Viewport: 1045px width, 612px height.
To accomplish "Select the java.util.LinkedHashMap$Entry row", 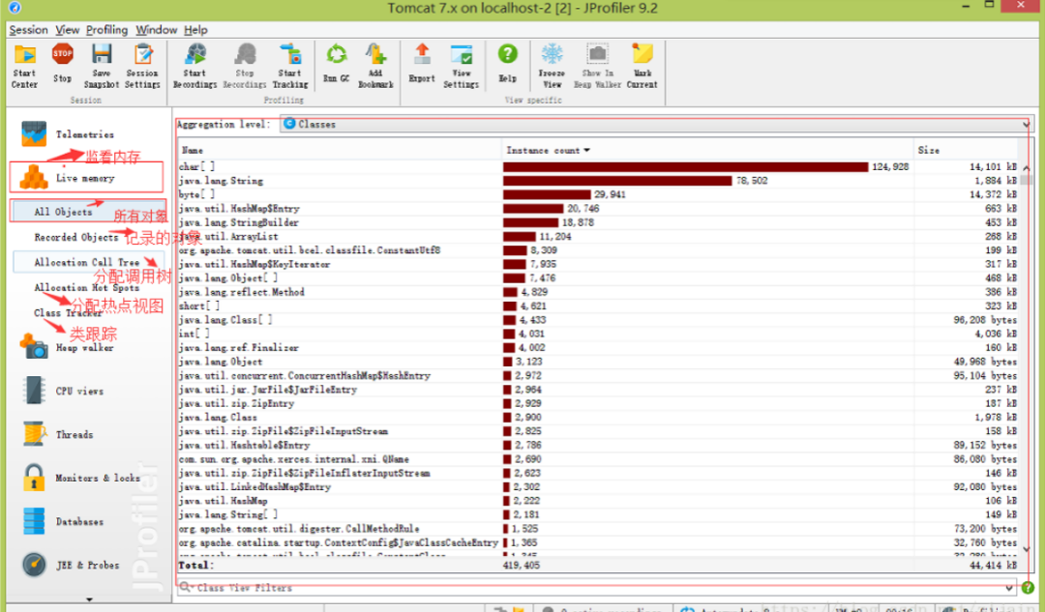I will [x=598, y=487].
